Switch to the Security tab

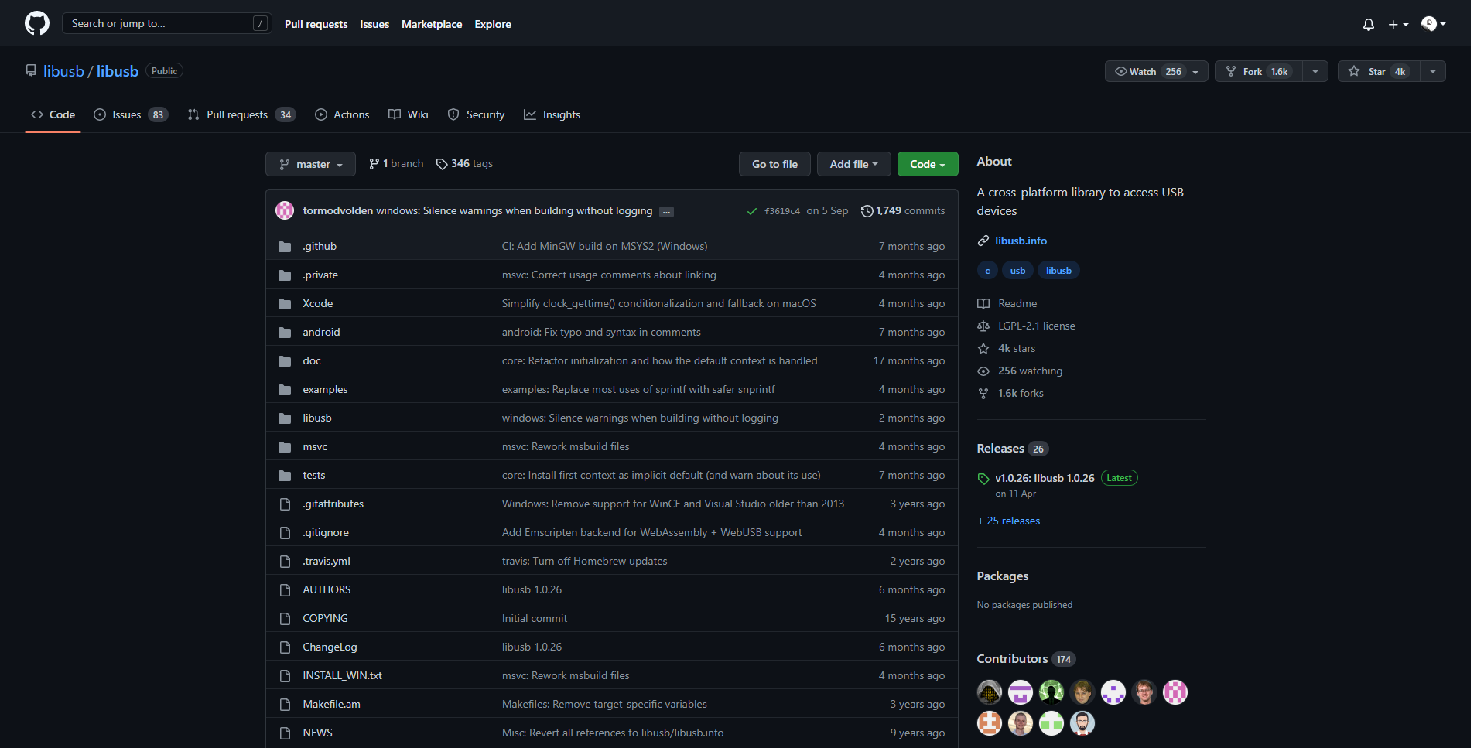(477, 114)
